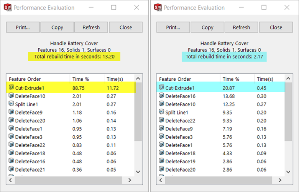Click the DeleteFace9 icon in right window
The height and width of the screenshot is (192, 299).
tap(162, 128)
